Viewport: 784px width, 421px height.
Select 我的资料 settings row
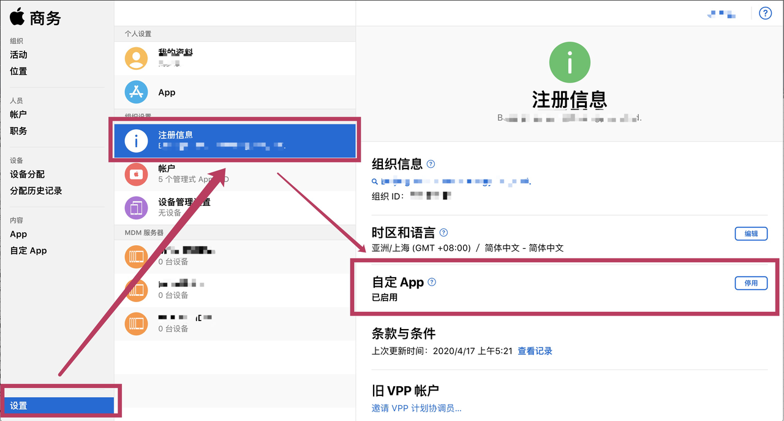235,59
